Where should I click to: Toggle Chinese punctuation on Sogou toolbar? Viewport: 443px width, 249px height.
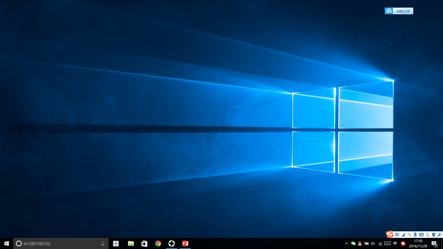409,235
